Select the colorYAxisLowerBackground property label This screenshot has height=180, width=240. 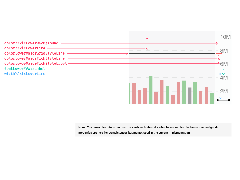pos(31,43)
